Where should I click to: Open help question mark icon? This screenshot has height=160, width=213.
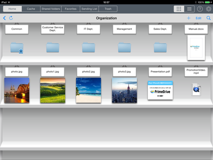point(200,9)
